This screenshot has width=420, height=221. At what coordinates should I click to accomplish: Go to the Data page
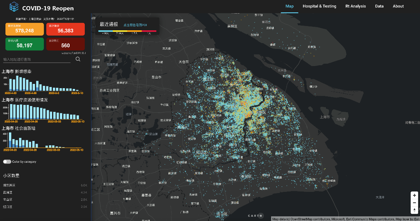tap(379, 6)
